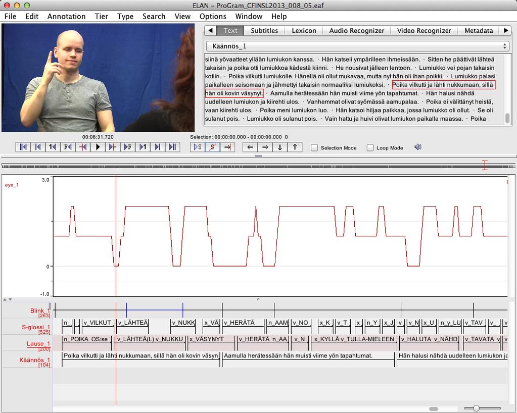517x413 pixels.
Task: Click the highlighted sentence 'Poika vilkutti ja lähti nukkumaan'
Action: click(x=443, y=85)
